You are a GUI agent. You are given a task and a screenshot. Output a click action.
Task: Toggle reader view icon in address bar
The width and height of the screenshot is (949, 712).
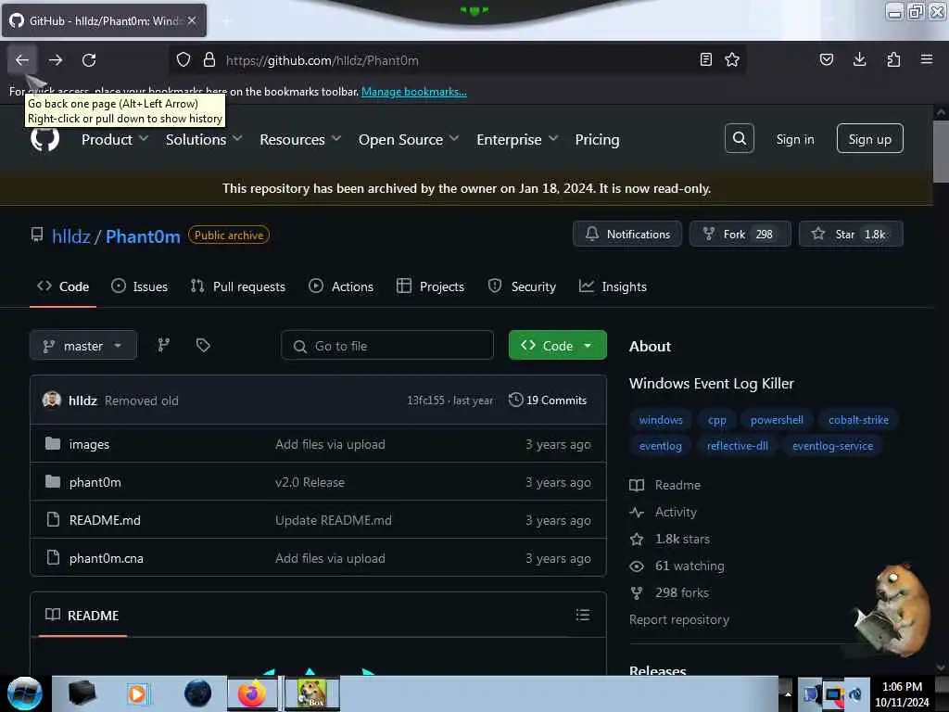705,60
